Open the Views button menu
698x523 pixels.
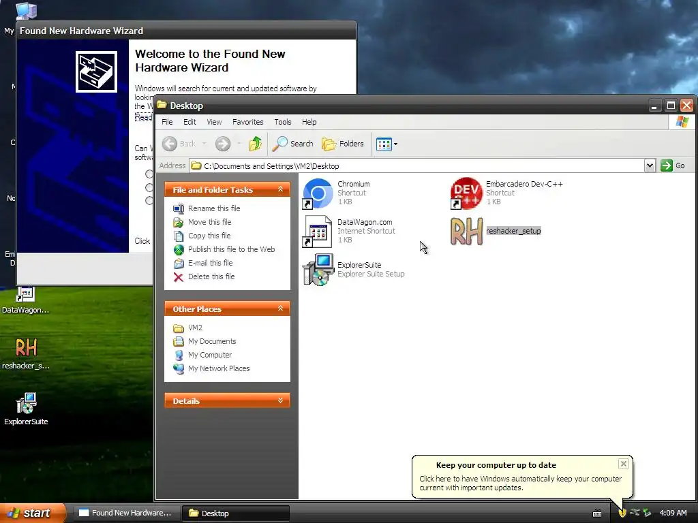click(386, 144)
